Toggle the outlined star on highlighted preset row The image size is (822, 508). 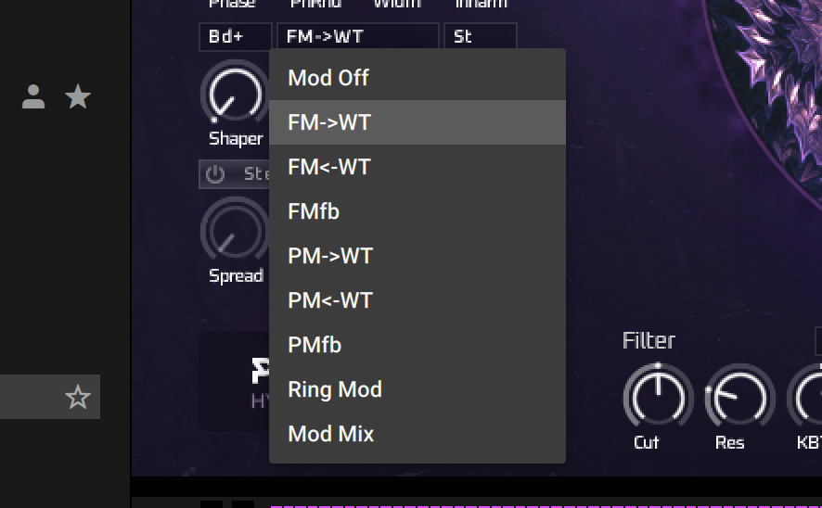[78, 397]
